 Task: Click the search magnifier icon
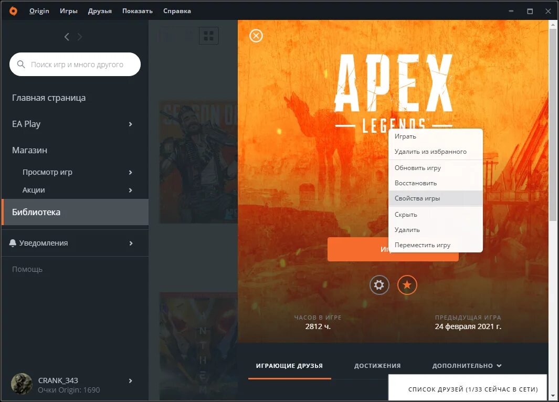tap(21, 64)
